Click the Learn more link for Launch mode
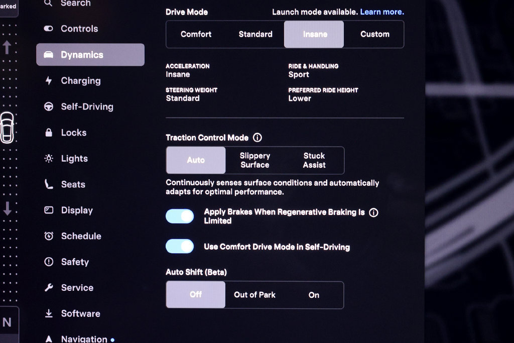Viewport: 514px width, 343px height. click(x=382, y=12)
